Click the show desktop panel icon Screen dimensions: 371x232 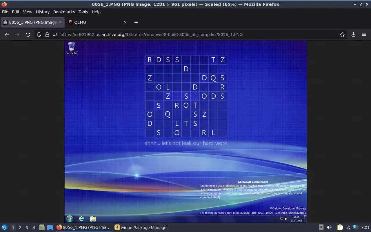point(50,228)
